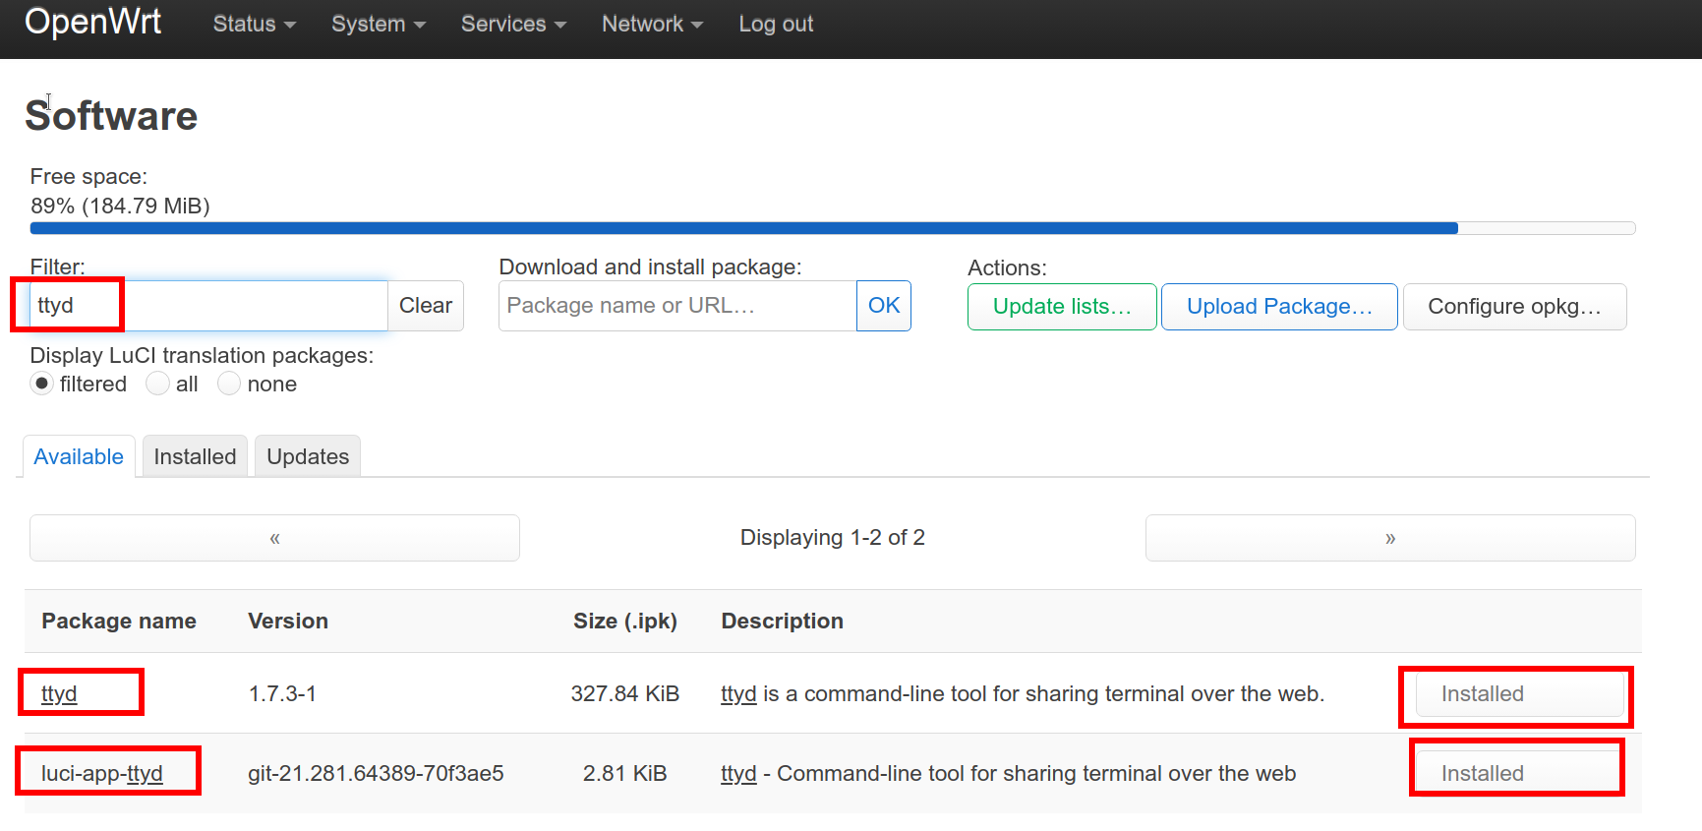Image resolution: width=1702 pixels, height=831 pixels.
Task: Choose 'none' for LuCI translation packages
Action: tap(229, 384)
